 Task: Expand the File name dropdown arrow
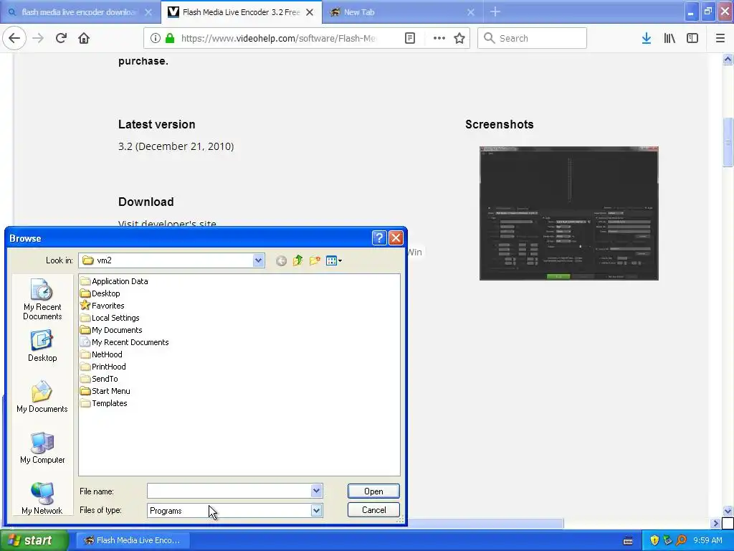point(316,491)
